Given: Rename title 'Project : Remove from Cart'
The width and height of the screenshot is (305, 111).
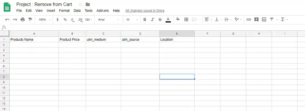Looking at the screenshot, I should tap(44, 4).
